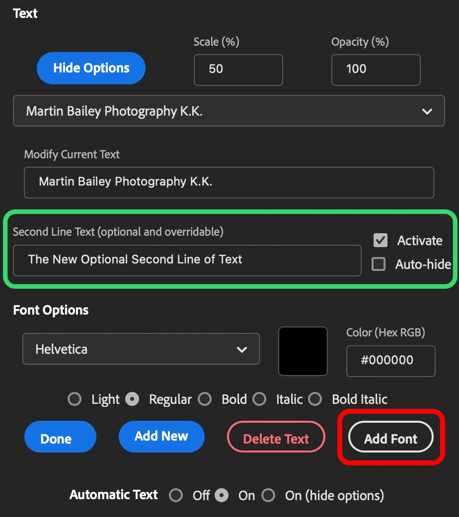Select the Bold font style

tap(205, 399)
